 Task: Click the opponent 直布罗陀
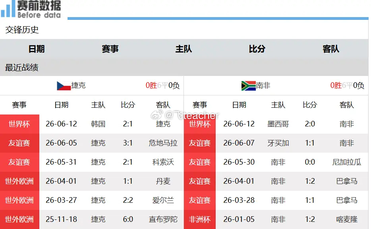point(163,219)
